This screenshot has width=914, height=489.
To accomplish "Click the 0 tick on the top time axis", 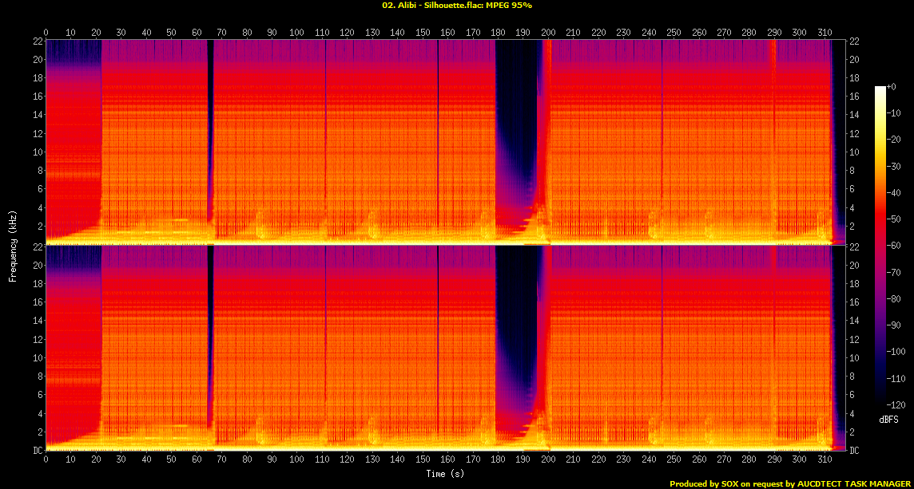I will click(46, 32).
